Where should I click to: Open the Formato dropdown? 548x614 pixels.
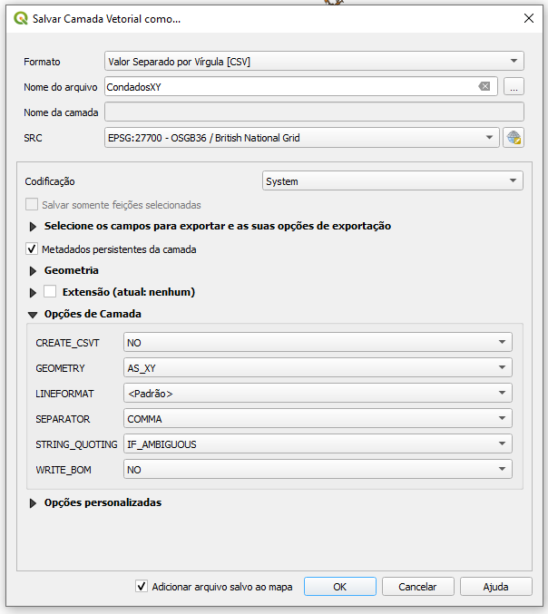point(314,62)
